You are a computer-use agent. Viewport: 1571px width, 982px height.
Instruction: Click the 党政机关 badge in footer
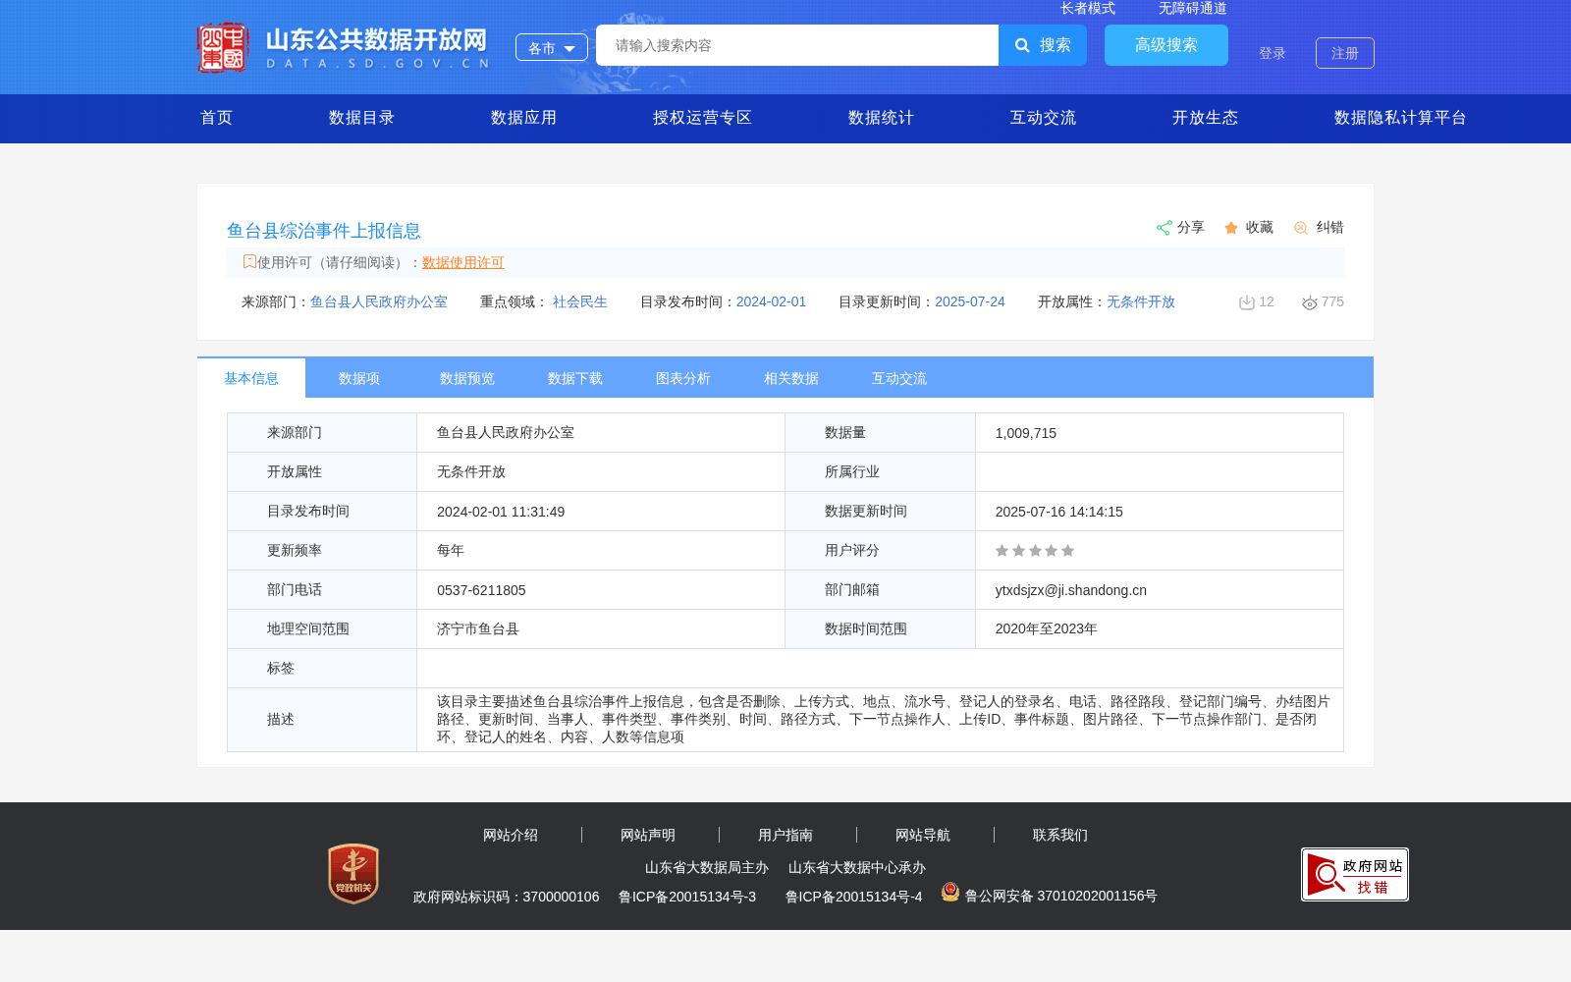353,874
